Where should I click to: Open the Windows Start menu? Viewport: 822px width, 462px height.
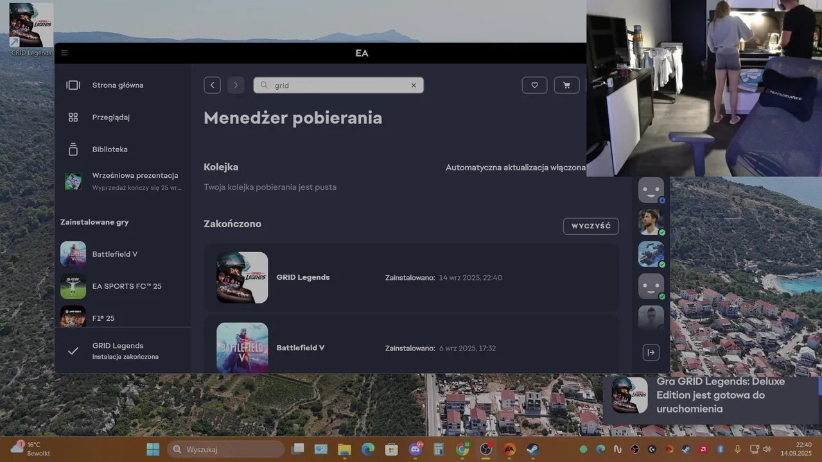tap(153, 449)
